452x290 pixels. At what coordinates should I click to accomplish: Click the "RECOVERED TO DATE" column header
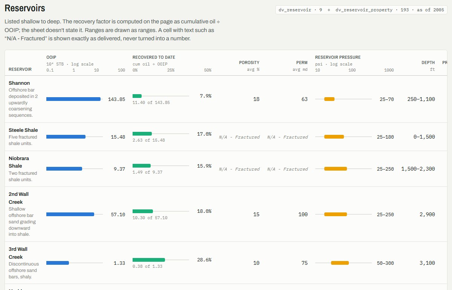(154, 57)
